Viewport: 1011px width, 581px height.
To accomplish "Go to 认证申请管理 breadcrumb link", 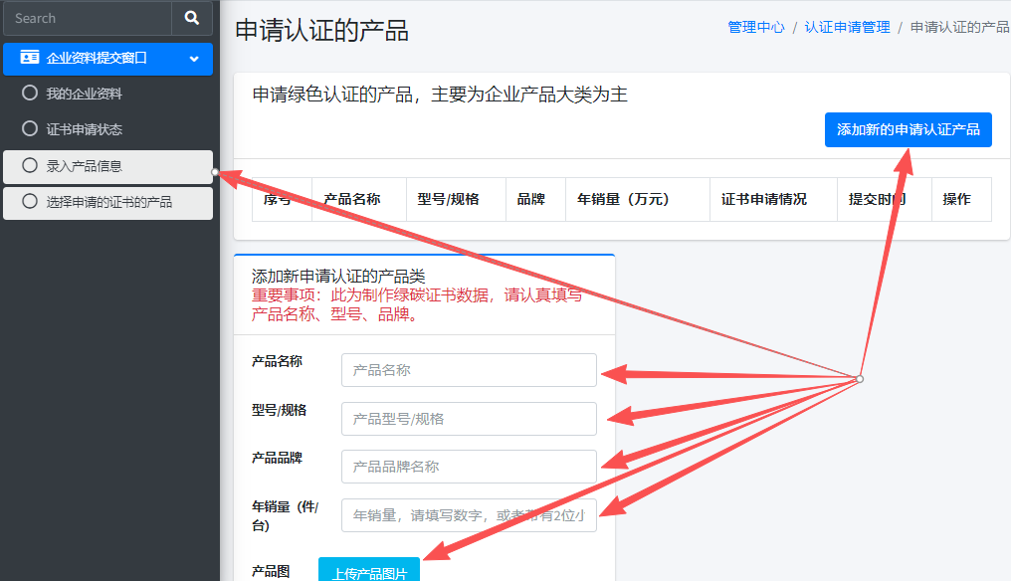I will tap(847, 27).
